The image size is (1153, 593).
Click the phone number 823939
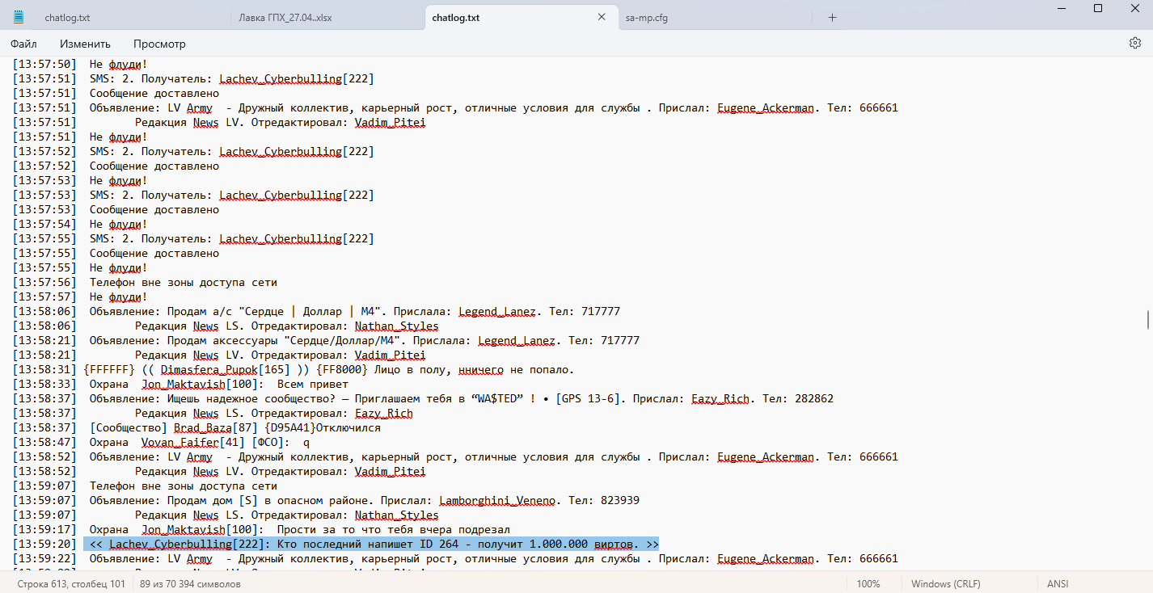click(620, 501)
